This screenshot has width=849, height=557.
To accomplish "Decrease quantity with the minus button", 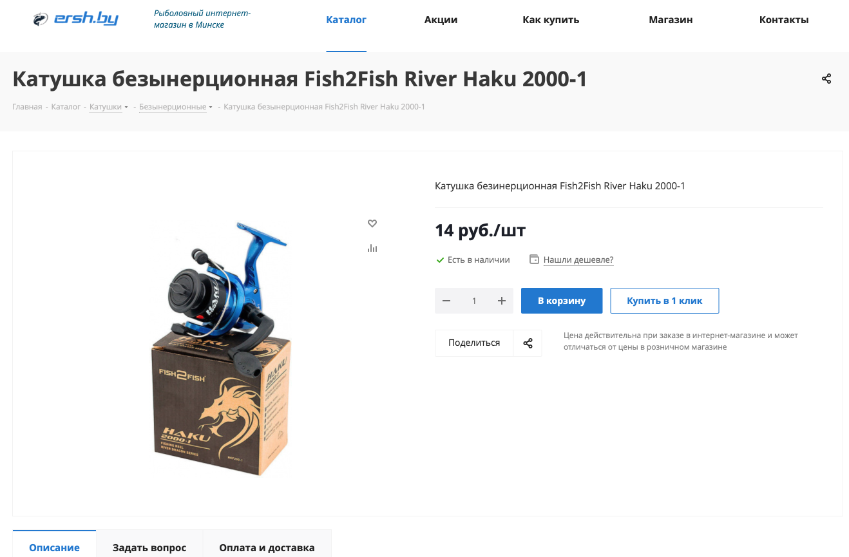I will (x=446, y=301).
